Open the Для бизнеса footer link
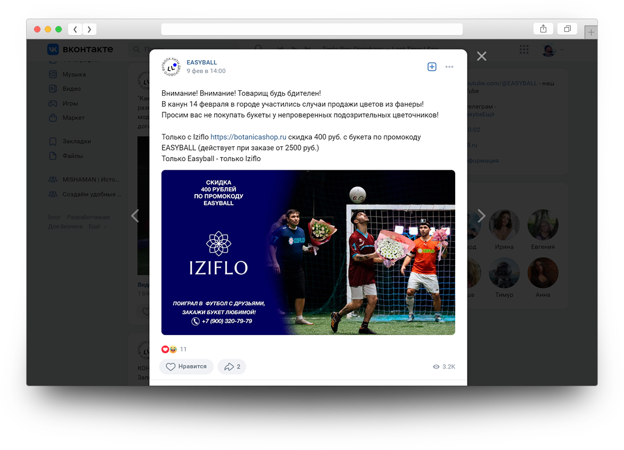 point(65,226)
